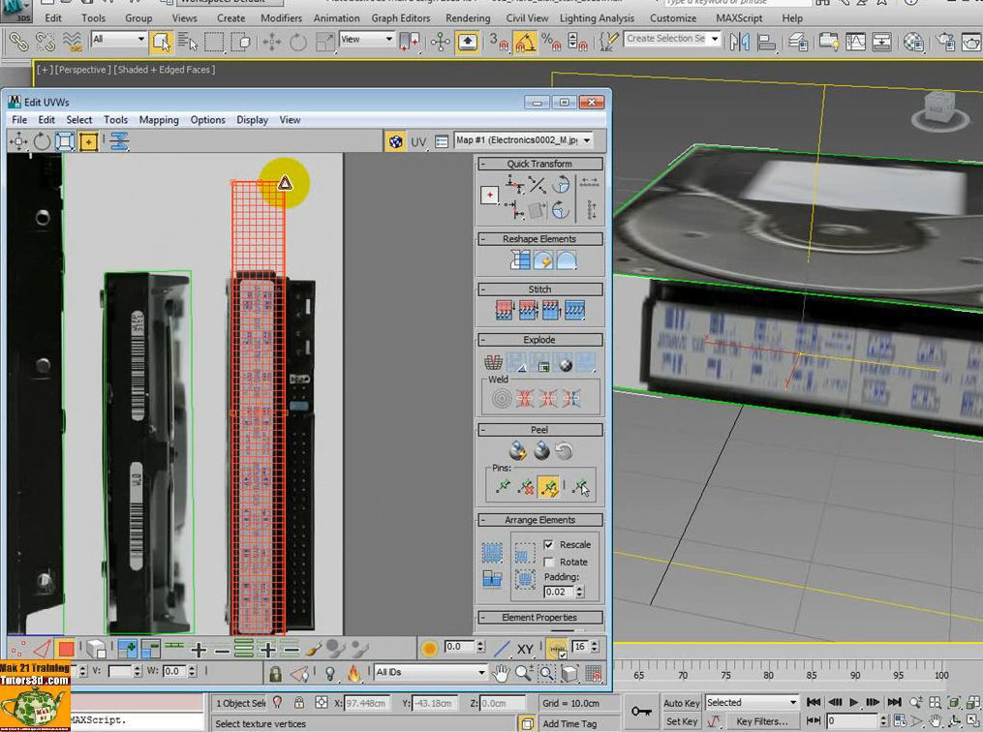
Task: Click the Zoom Region icon in Edit UVWs
Action: pyautogui.click(x=546, y=674)
